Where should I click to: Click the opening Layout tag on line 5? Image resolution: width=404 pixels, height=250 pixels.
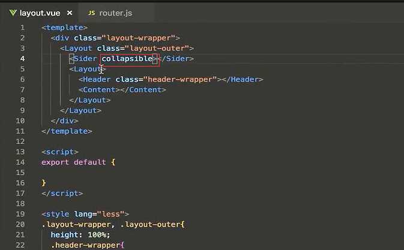88,69
